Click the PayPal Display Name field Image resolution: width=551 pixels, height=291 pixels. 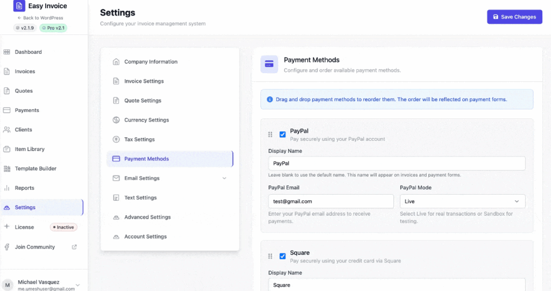point(397,164)
